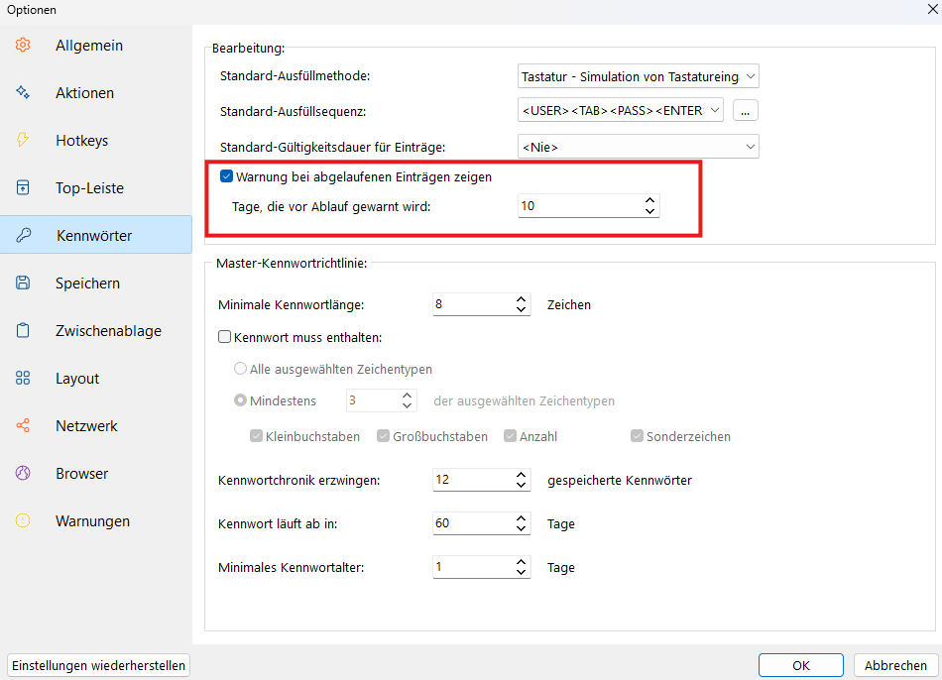Click the floppy disk Speichern icon
The image size is (942, 680).
23,283
